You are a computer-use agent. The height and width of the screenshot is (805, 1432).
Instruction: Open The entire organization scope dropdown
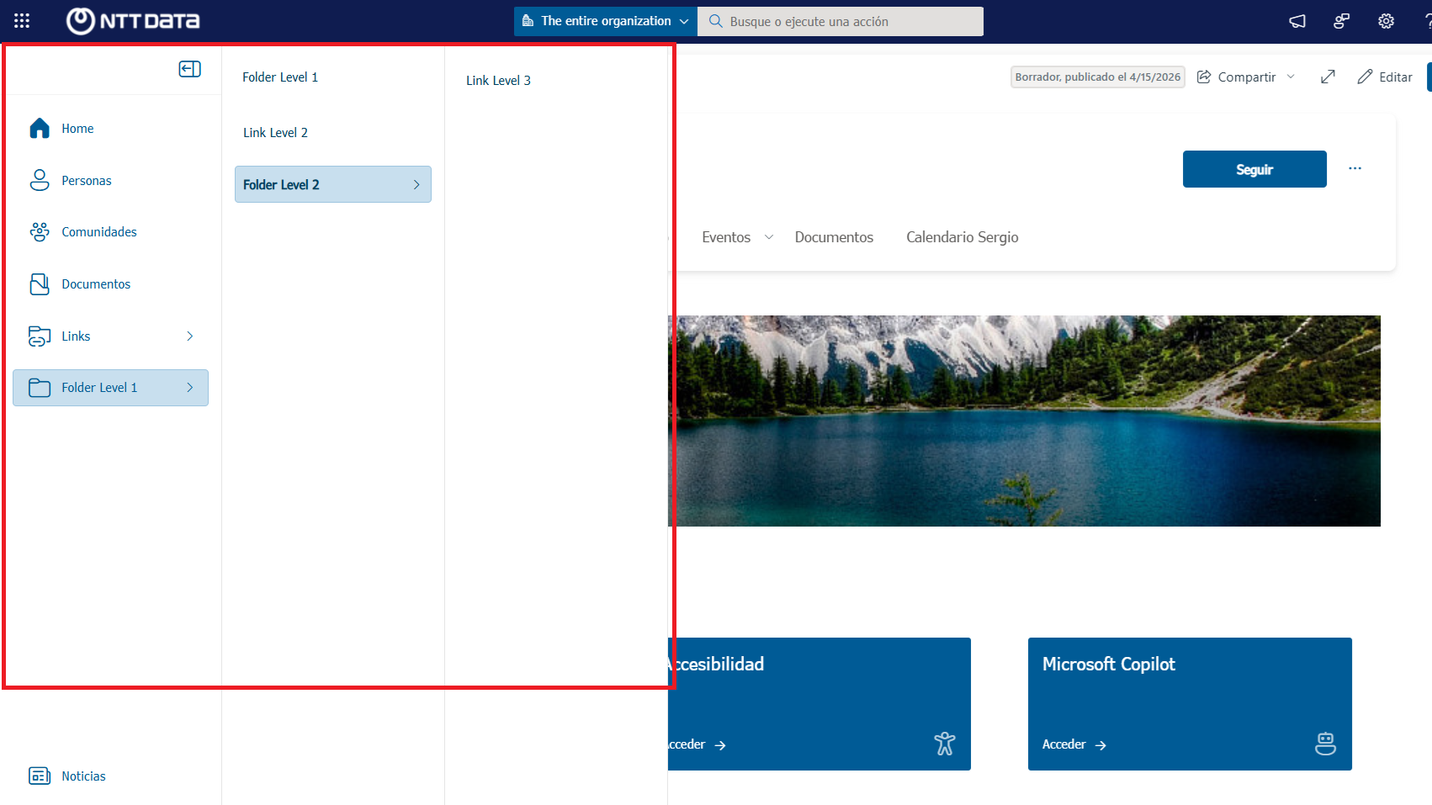pos(606,21)
